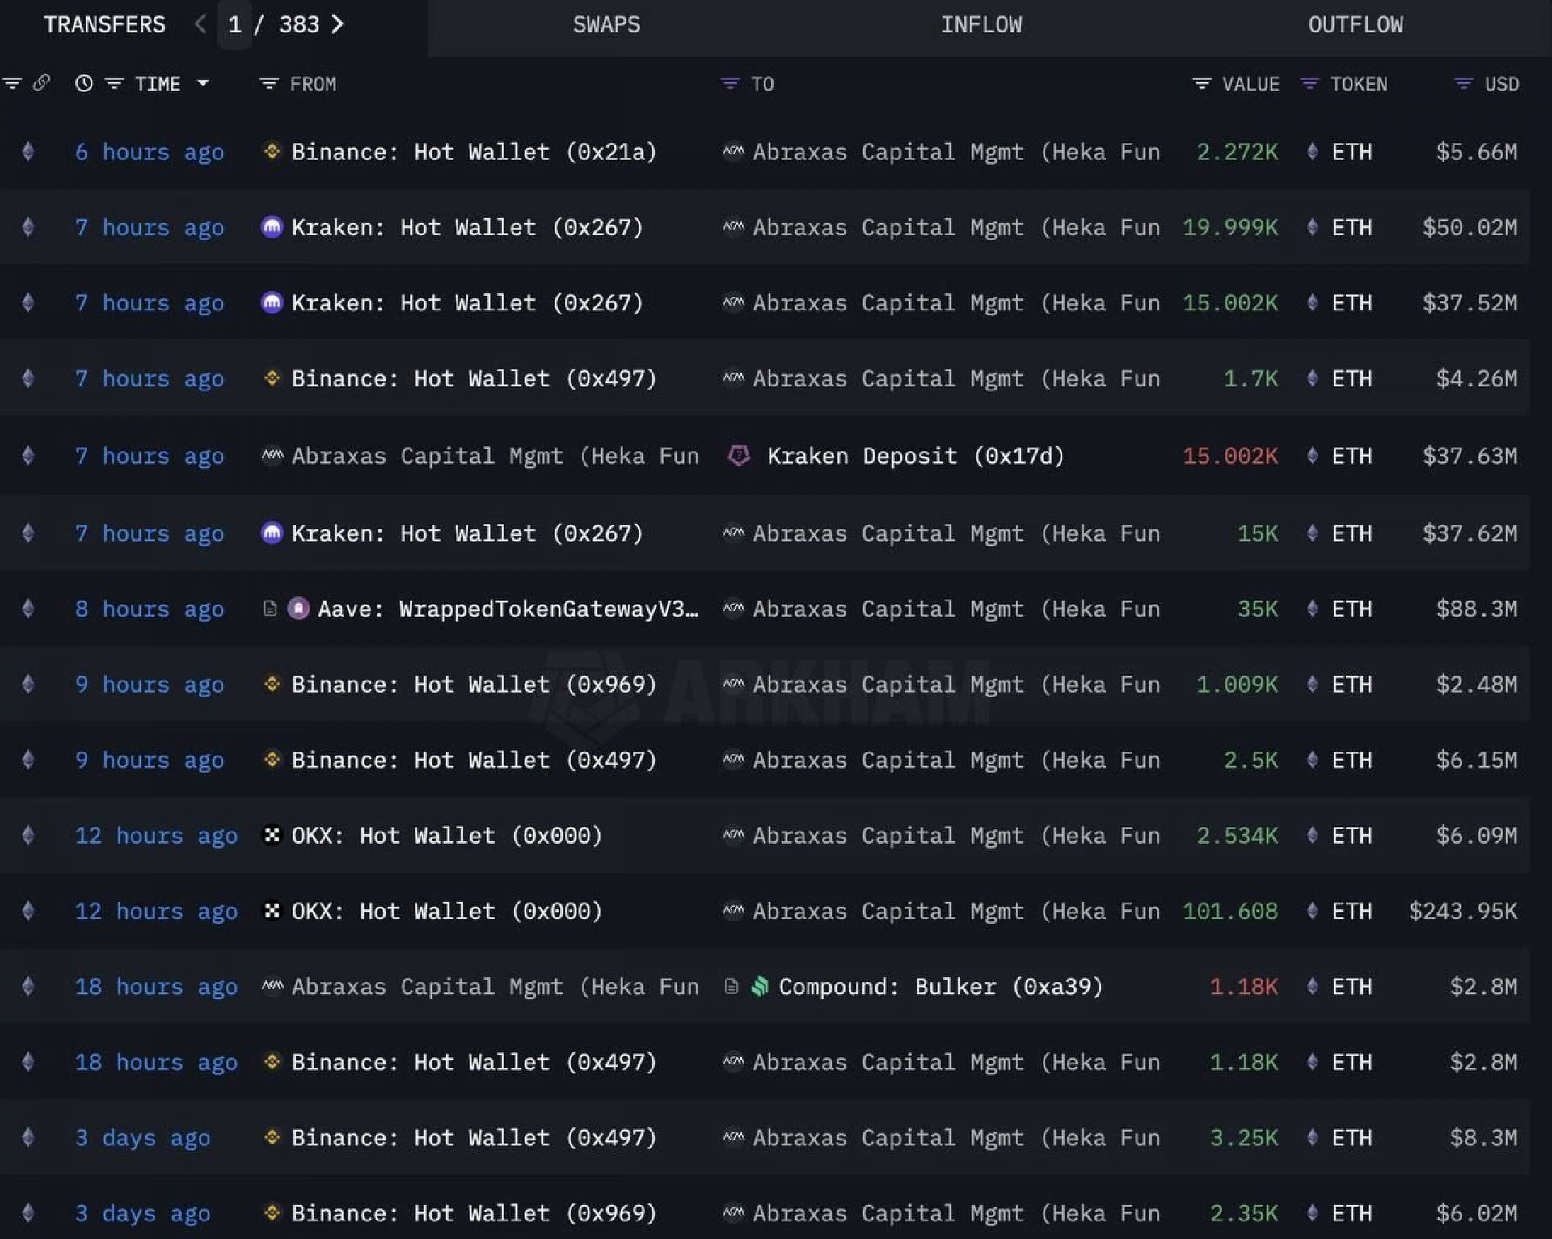Click contract document icon before Aave
Viewport: 1552px width, 1239px height.
point(270,609)
